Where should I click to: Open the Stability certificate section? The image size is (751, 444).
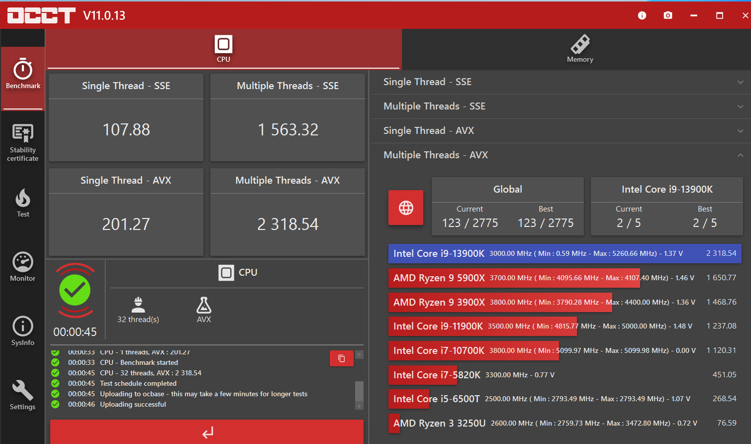pyautogui.click(x=23, y=143)
